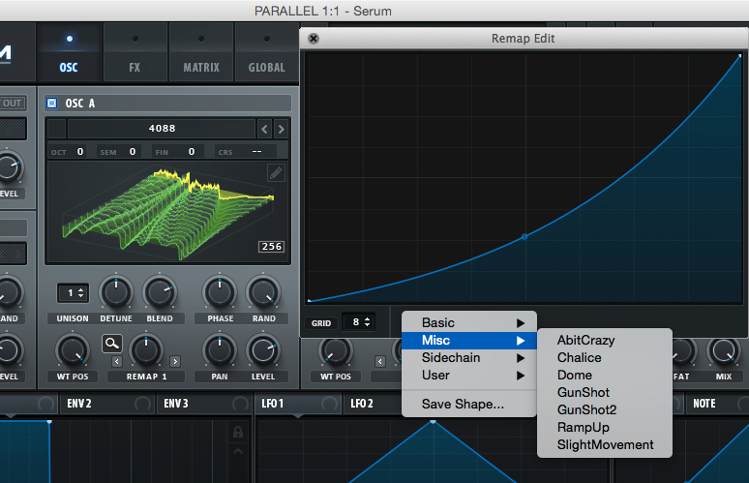Click the ENV 2 drag-assign circle
Screen dimensions: 749x483
pos(143,405)
